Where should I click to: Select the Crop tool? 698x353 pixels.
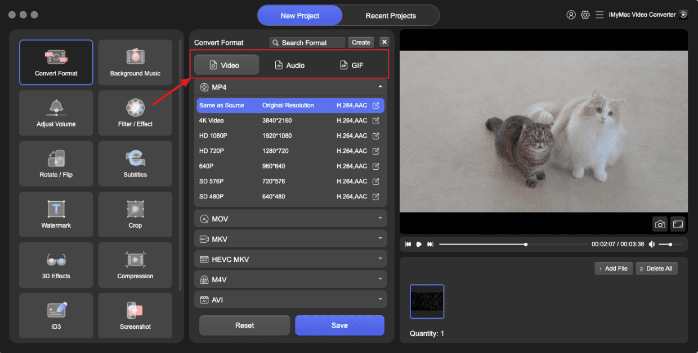(x=135, y=214)
